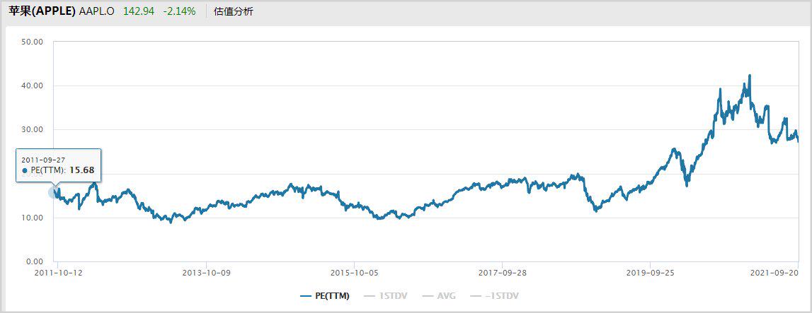Enable the 1STDV line in legend
The width and height of the screenshot is (812, 313).
391,296
